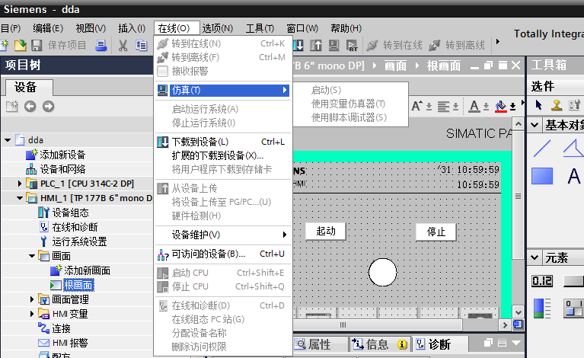Select the white circle on HMI screen

pos(382,273)
